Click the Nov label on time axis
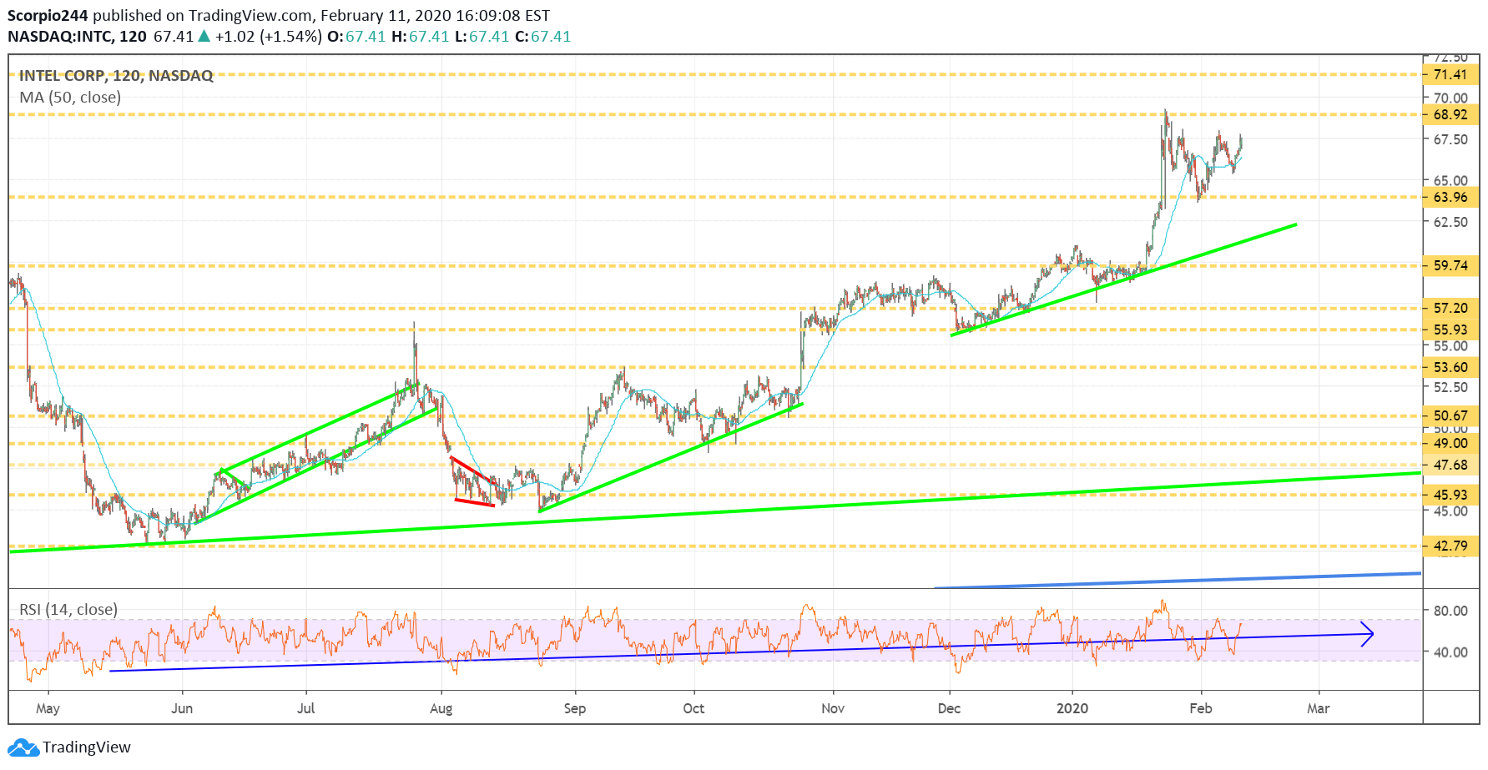Viewport: 1488px width, 770px height. 833,708
